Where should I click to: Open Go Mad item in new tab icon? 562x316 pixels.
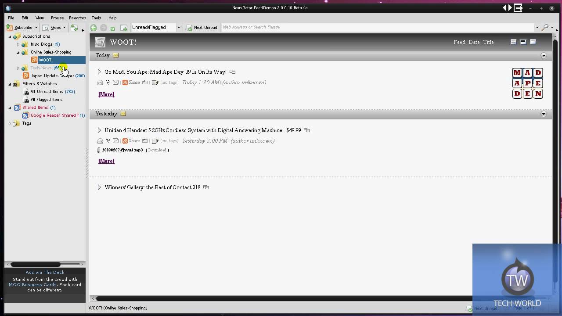click(x=232, y=72)
